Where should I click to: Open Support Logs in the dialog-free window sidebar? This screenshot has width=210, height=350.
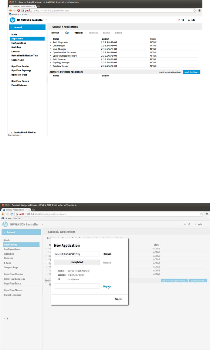18,60
